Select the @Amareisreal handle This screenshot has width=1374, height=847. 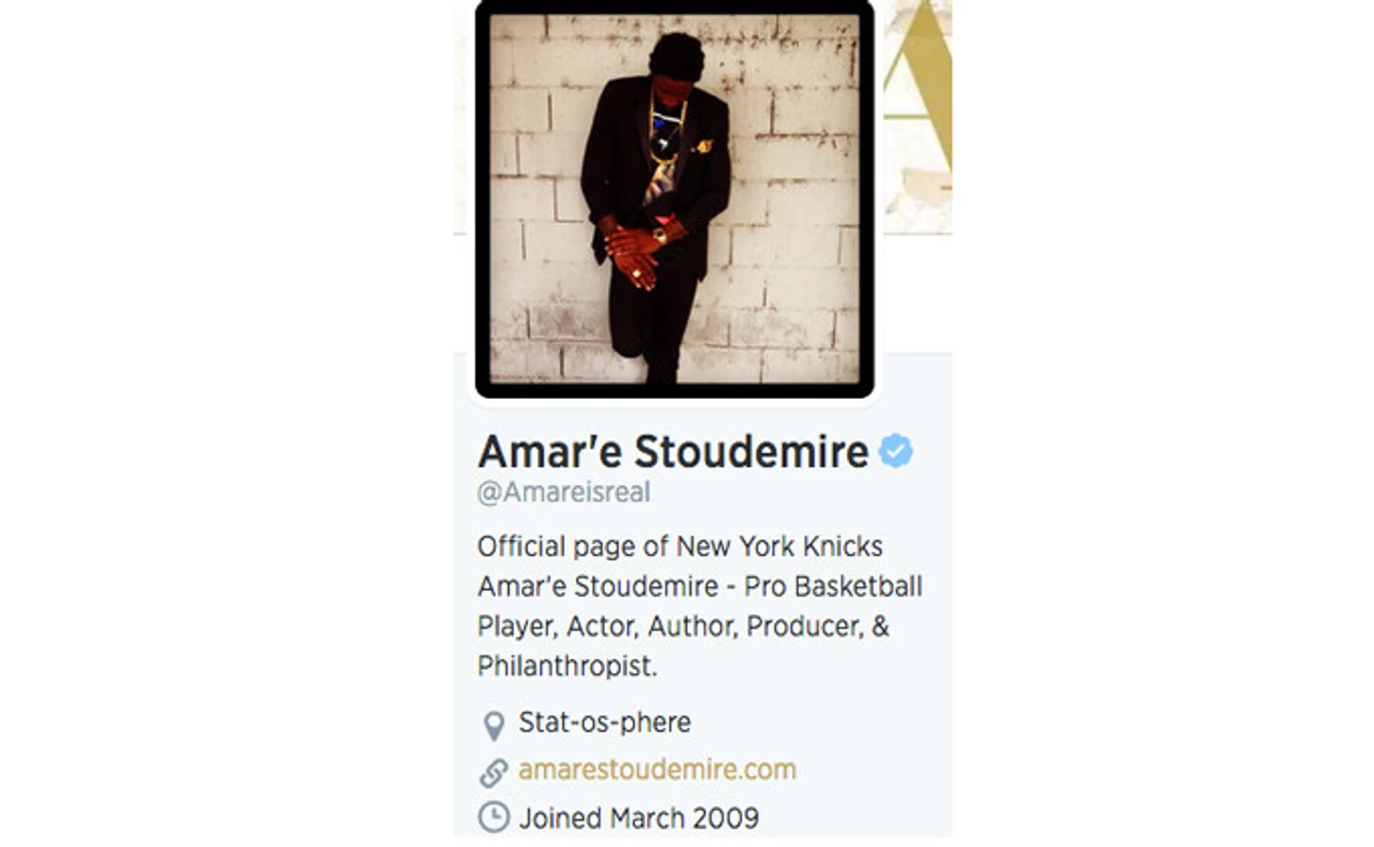[564, 492]
